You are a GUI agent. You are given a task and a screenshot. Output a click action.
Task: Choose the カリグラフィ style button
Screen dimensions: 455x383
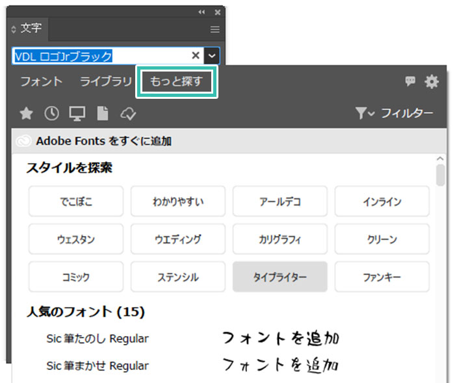pyautogui.click(x=279, y=239)
